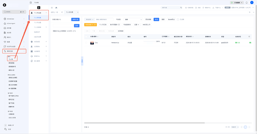Click the collapse handle of the group panel
This screenshot has height=134, width=257.
coord(82,61)
